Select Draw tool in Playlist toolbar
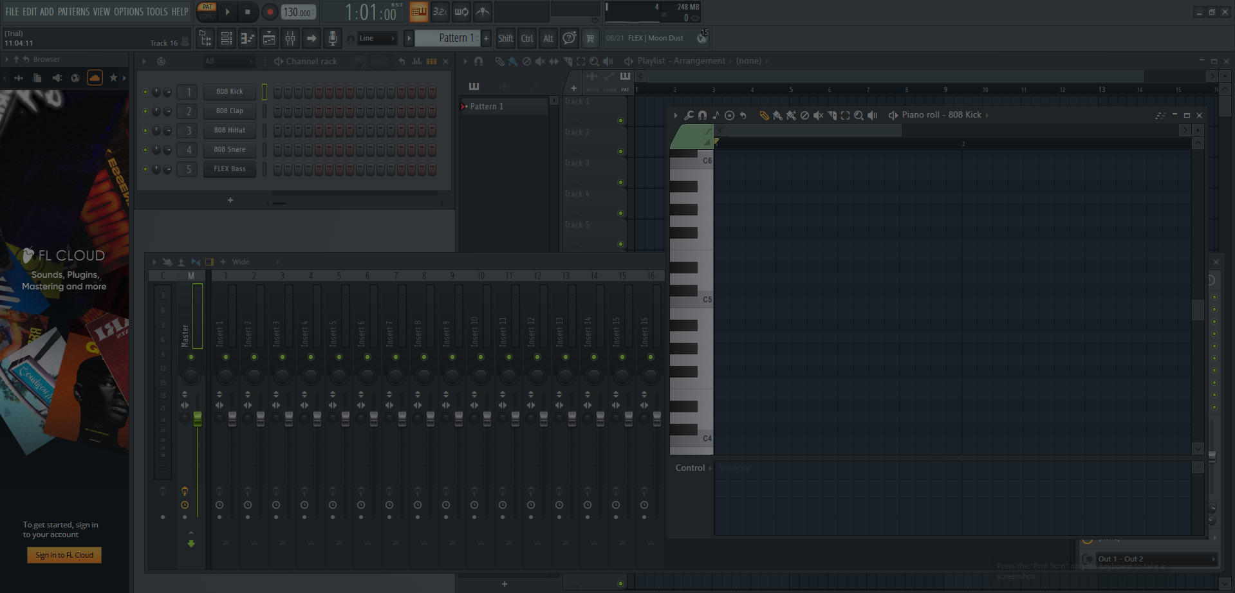The image size is (1235, 593). [x=499, y=61]
